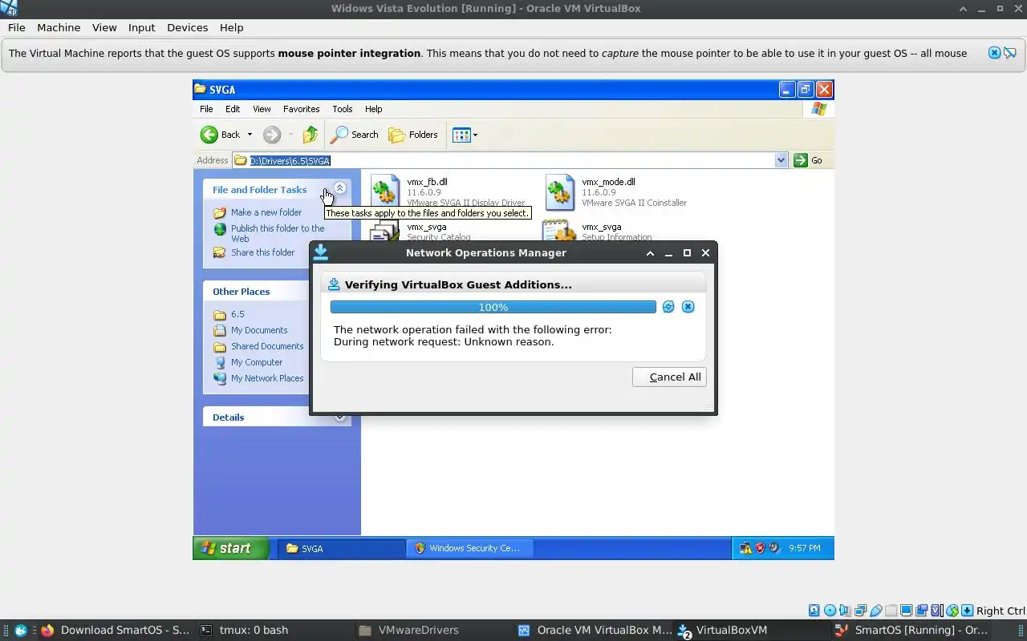Click the optical disk indicator in VirtualBox status bar
Viewport: 1027px width, 641px height.
tap(830, 611)
